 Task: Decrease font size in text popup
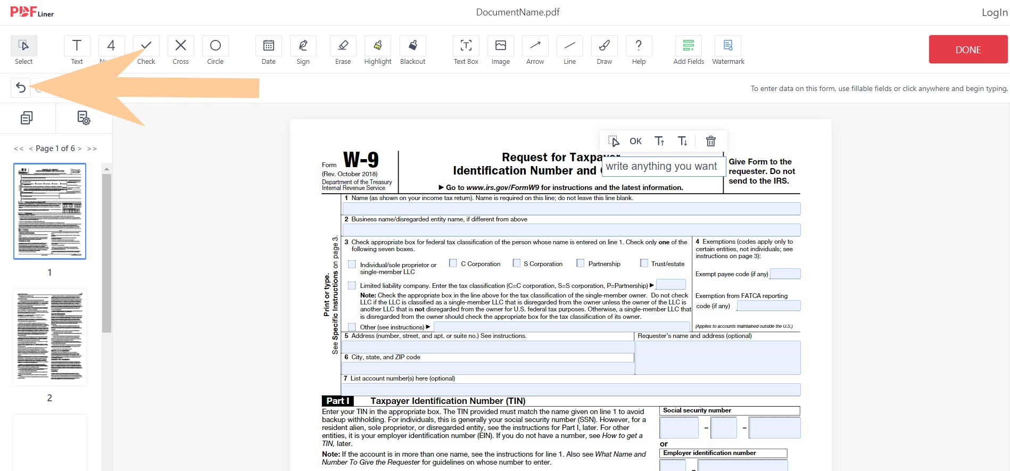click(683, 141)
